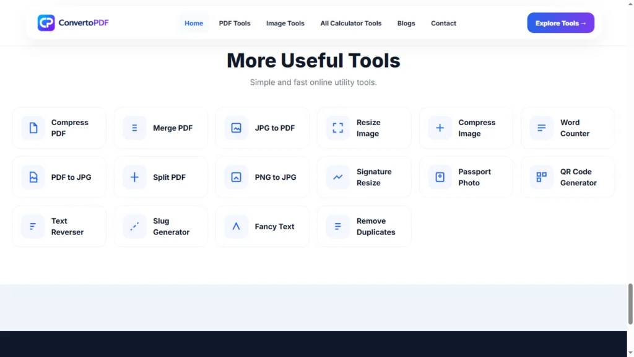The image size is (634, 357).
Task: Open the Text Reverser tool card
Action: 59,227
